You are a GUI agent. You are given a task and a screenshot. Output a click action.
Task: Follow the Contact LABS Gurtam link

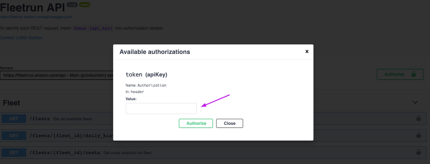click(x=21, y=38)
